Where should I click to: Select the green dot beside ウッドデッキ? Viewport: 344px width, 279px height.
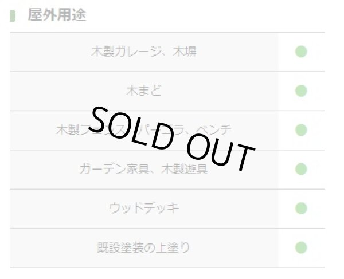tap(301, 208)
